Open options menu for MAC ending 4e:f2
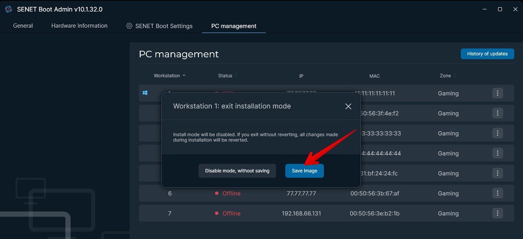The width and height of the screenshot is (523, 239). click(498, 113)
